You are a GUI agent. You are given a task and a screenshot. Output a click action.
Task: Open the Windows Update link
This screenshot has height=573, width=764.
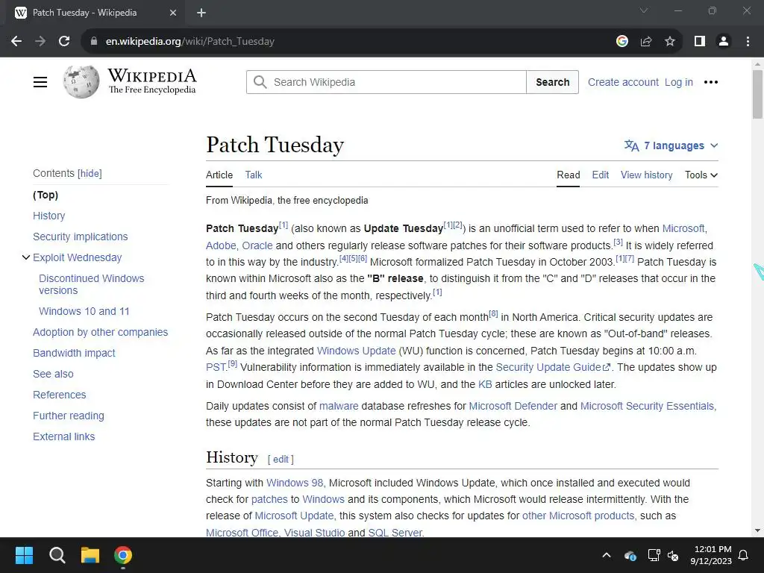(356, 351)
